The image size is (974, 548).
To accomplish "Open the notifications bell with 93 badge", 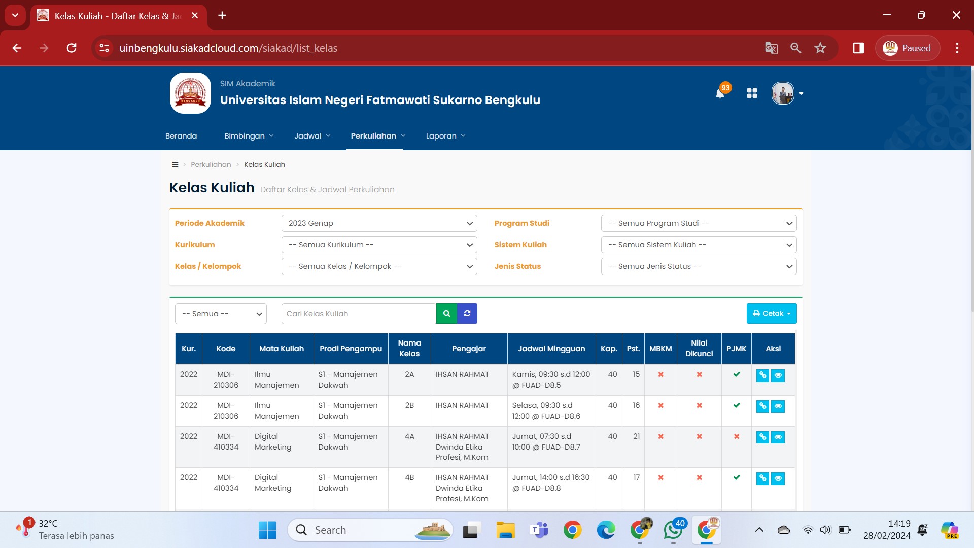I will pos(720,93).
